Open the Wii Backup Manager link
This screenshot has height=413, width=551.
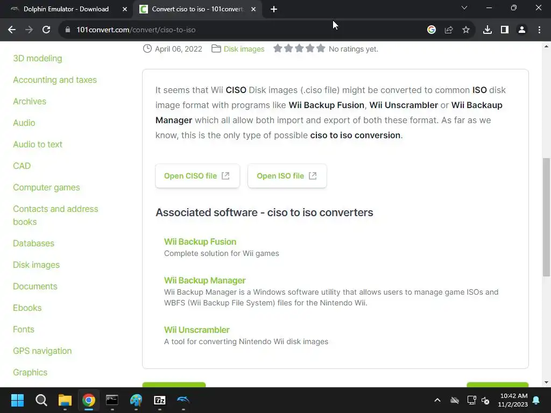click(x=204, y=280)
